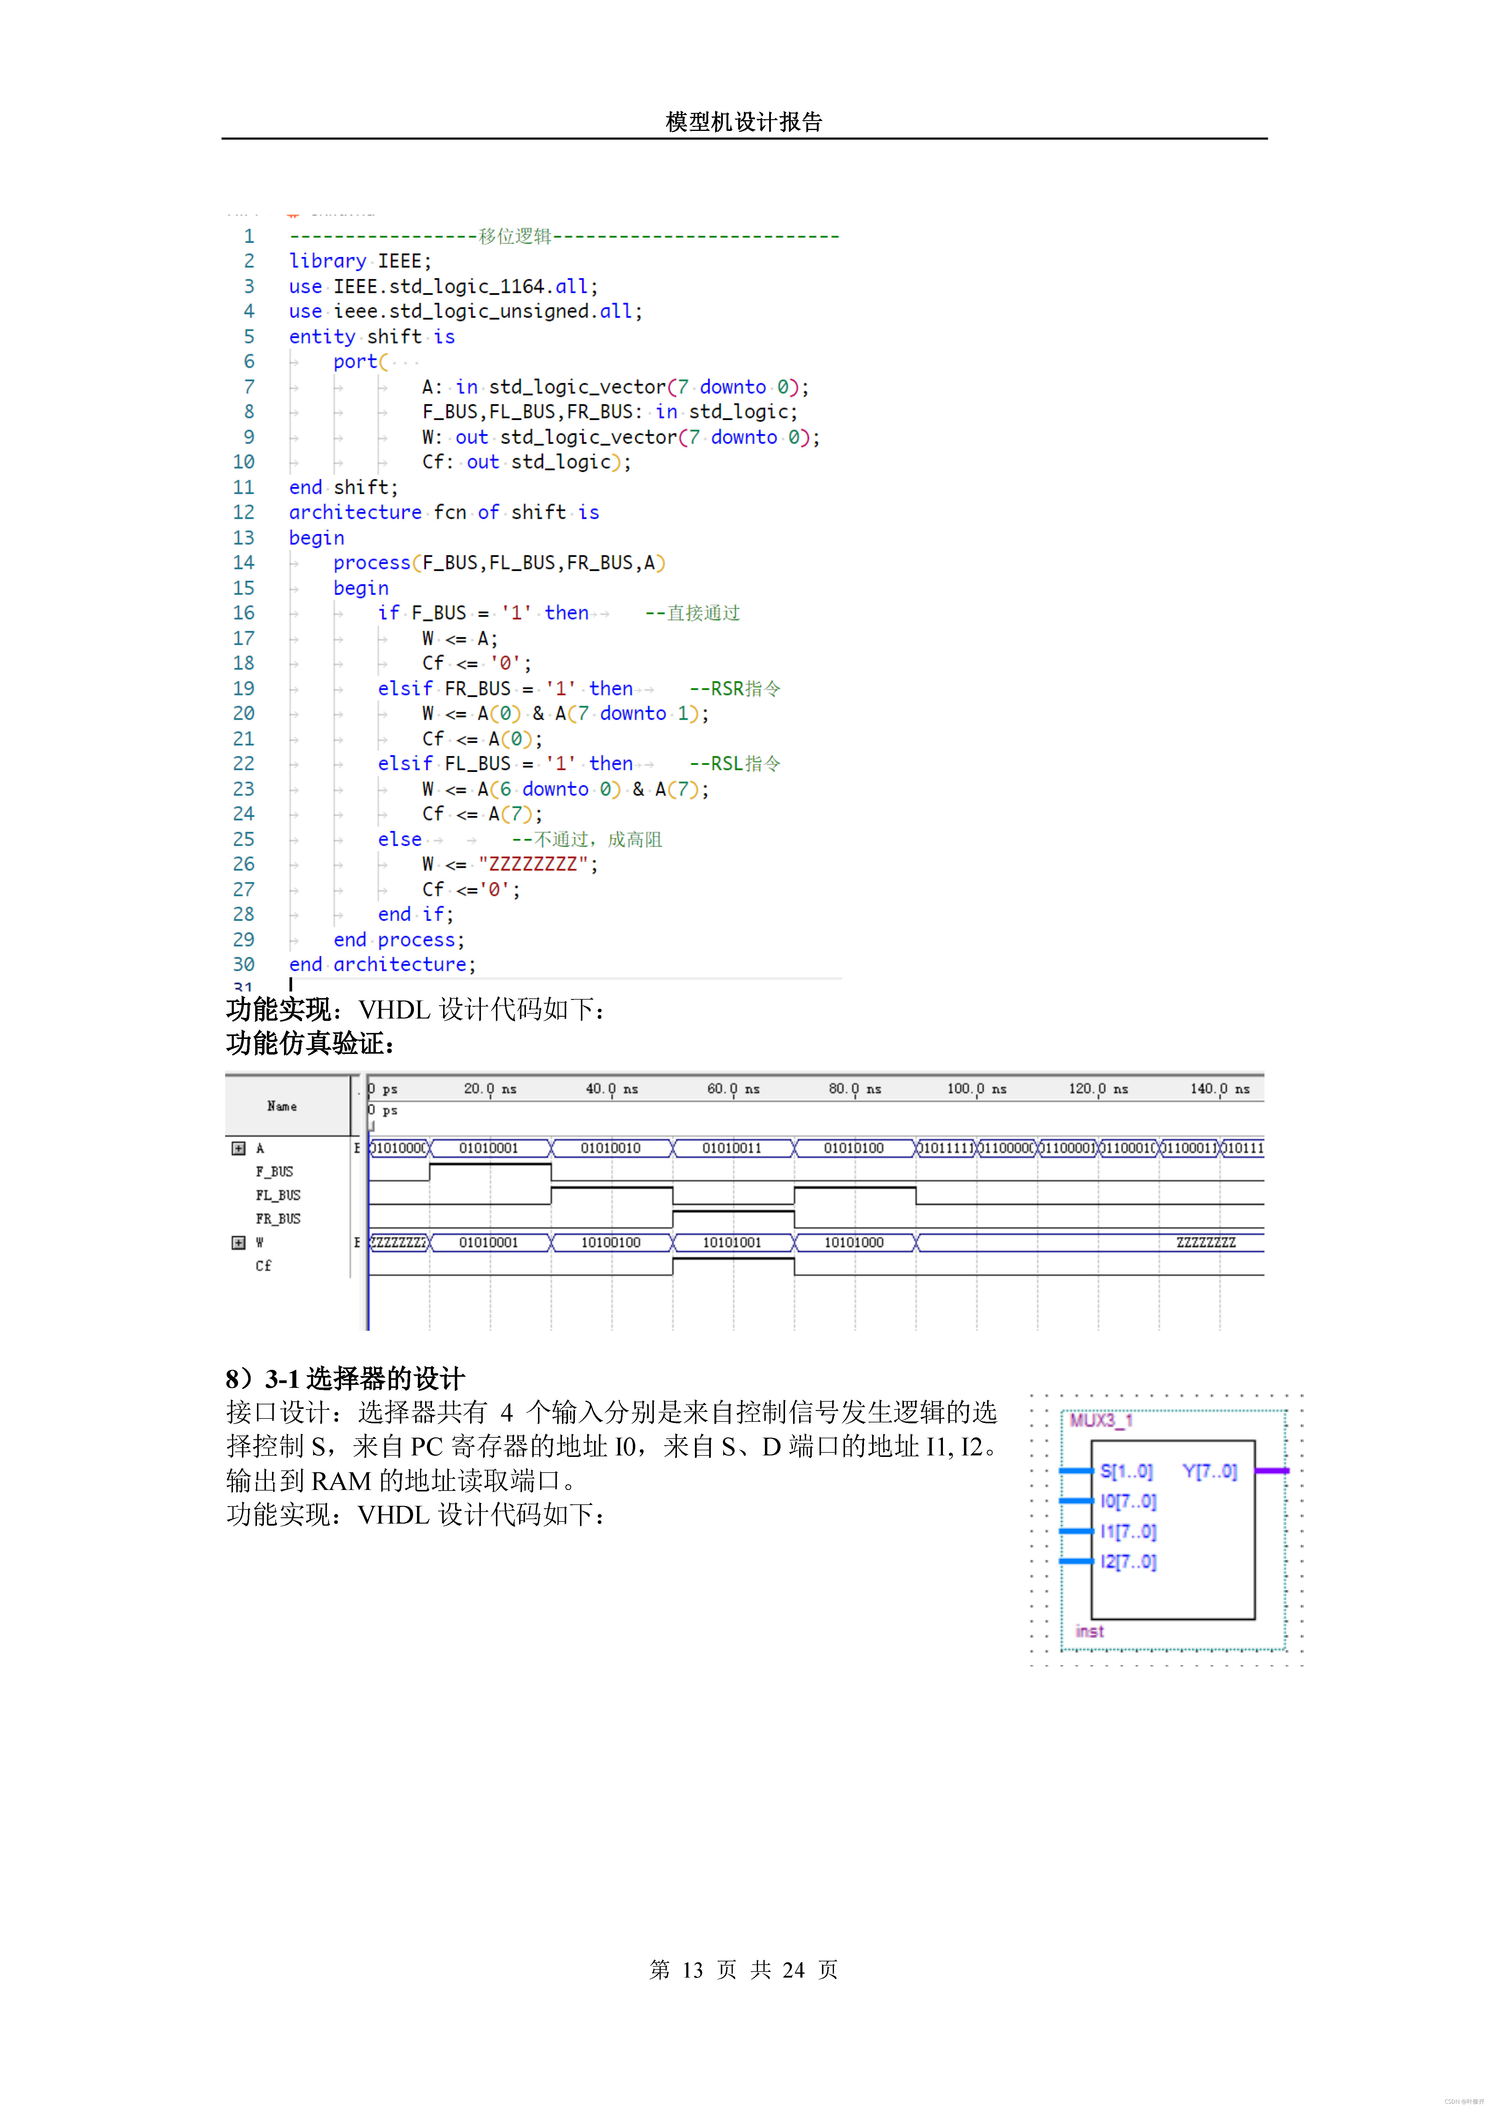
Task: Click the W value 10100100 in waveform
Action: (x=611, y=1243)
